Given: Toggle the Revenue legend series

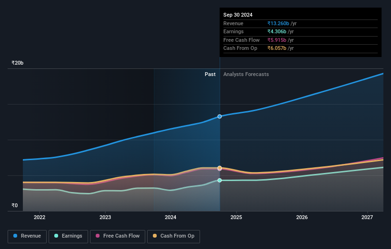Looking at the screenshot, I should [27, 236].
